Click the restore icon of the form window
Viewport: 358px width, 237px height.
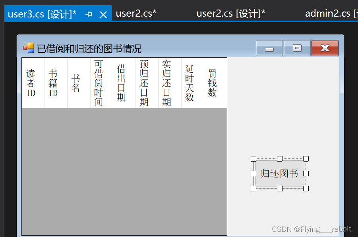point(297,47)
